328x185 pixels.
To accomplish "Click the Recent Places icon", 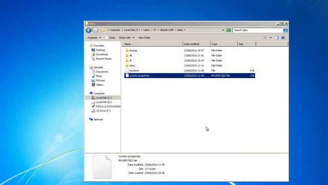I will (x=93, y=59).
